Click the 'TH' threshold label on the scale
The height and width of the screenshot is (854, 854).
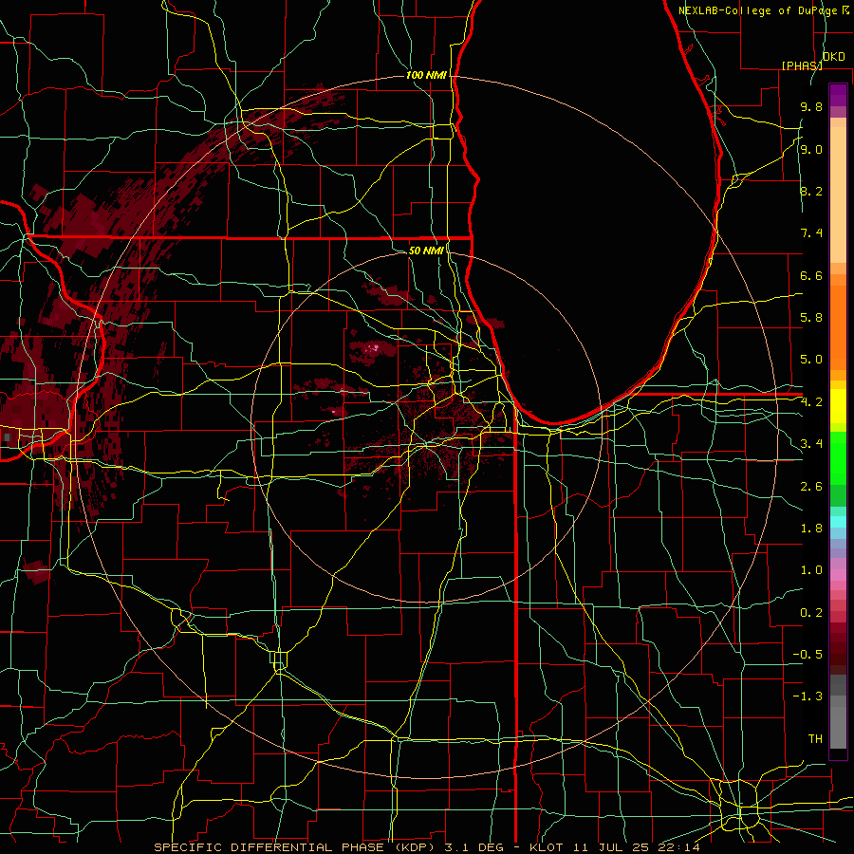point(815,739)
